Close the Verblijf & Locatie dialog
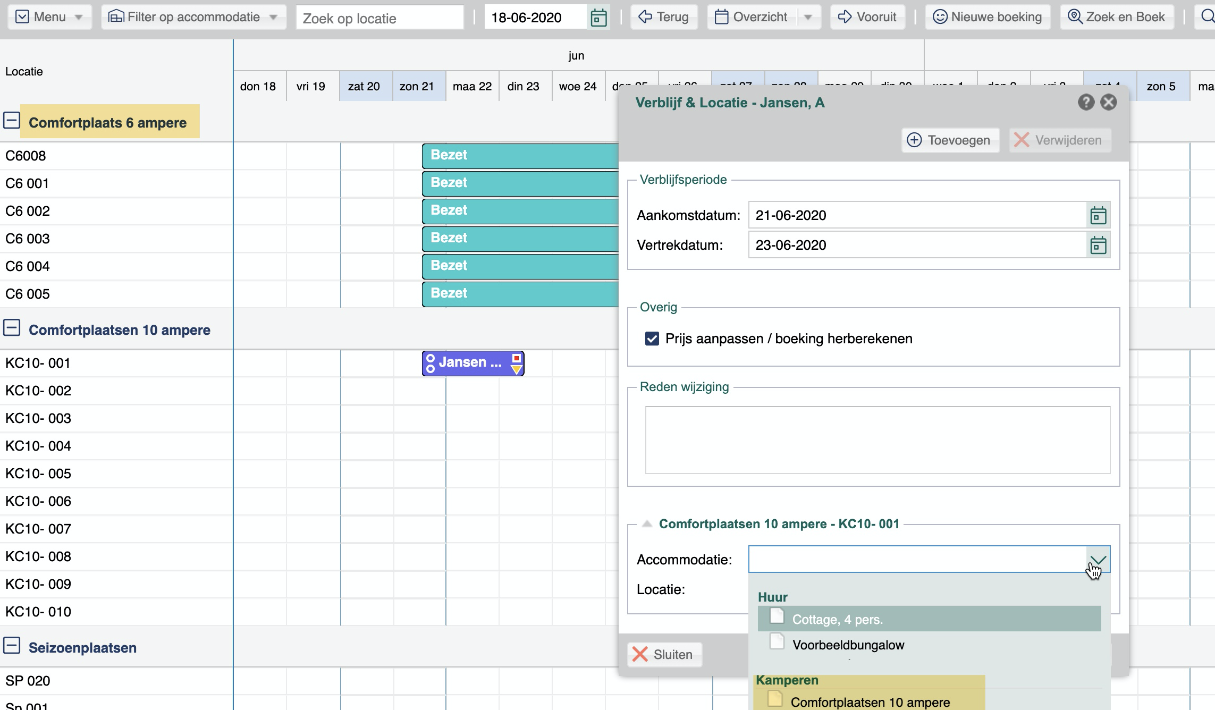Screen dimensions: 1215x710 1109,102
